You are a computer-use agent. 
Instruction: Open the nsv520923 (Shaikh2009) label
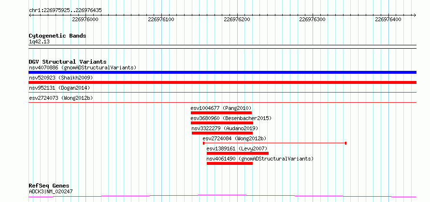[61, 78]
